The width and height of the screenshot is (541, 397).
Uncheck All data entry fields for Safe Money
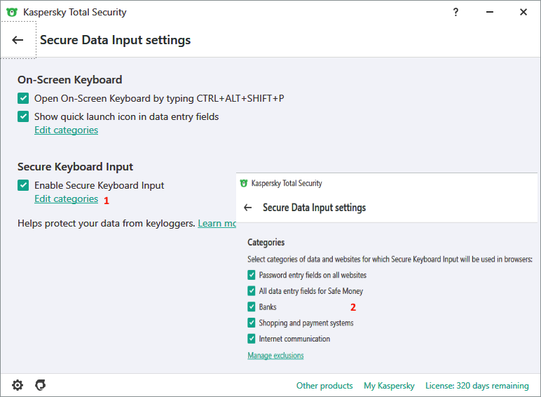coord(252,291)
